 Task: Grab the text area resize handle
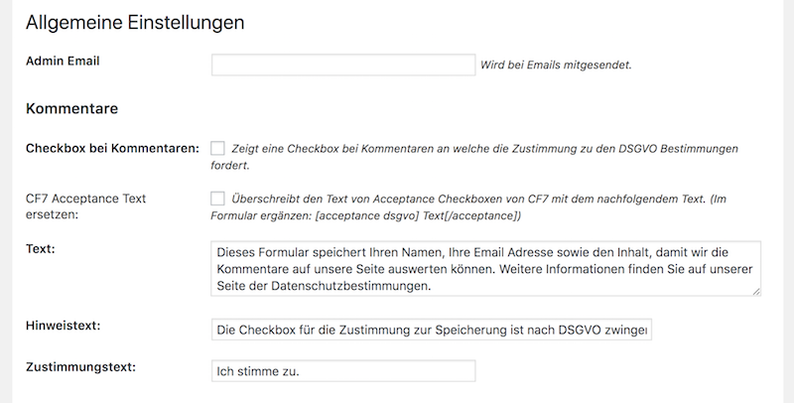click(x=756, y=291)
